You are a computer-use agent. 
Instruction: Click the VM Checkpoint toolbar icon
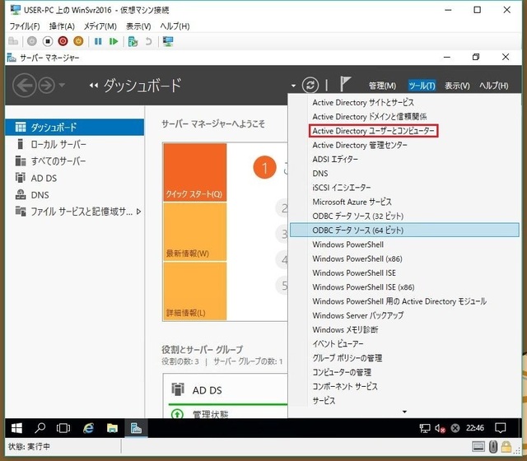[133, 40]
